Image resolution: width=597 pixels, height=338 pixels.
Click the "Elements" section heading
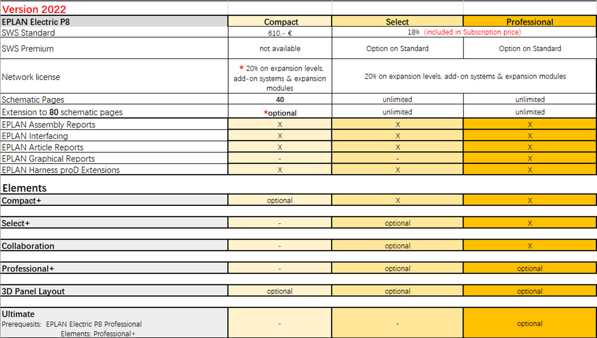click(x=25, y=188)
